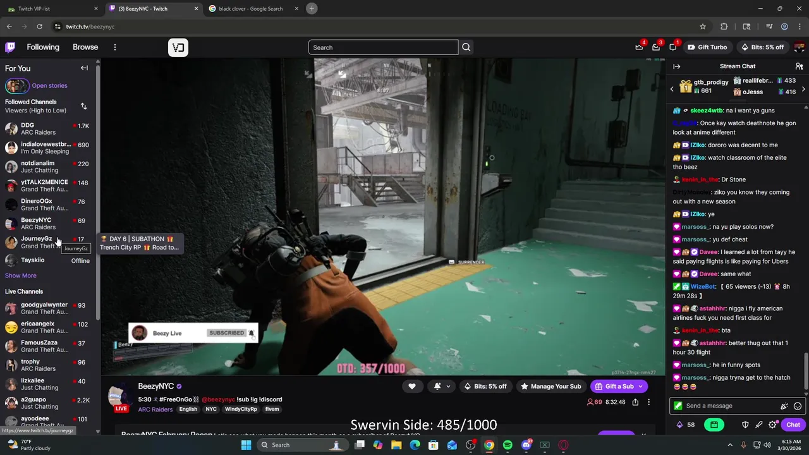Image resolution: width=809 pixels, height=455 pixels.
Task: Open the Following tab
Action: (43, 47)
